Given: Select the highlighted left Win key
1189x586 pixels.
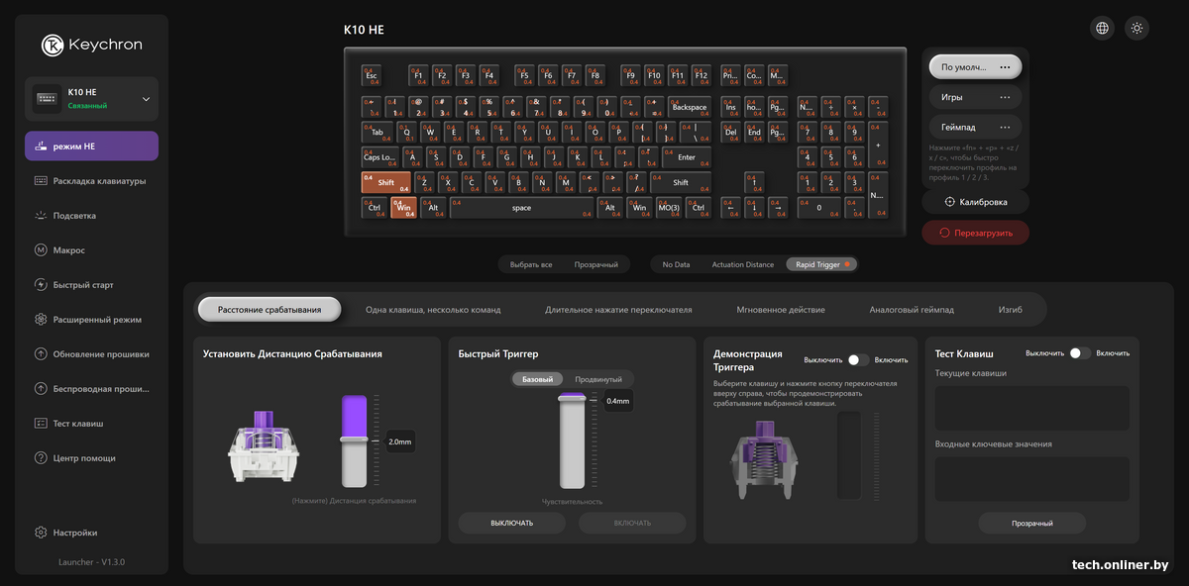Looking at the screenshot, I should 402,208.
